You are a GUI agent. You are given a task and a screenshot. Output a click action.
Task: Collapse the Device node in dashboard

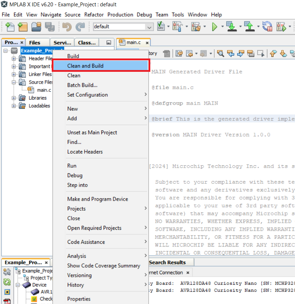coord(18,285)
